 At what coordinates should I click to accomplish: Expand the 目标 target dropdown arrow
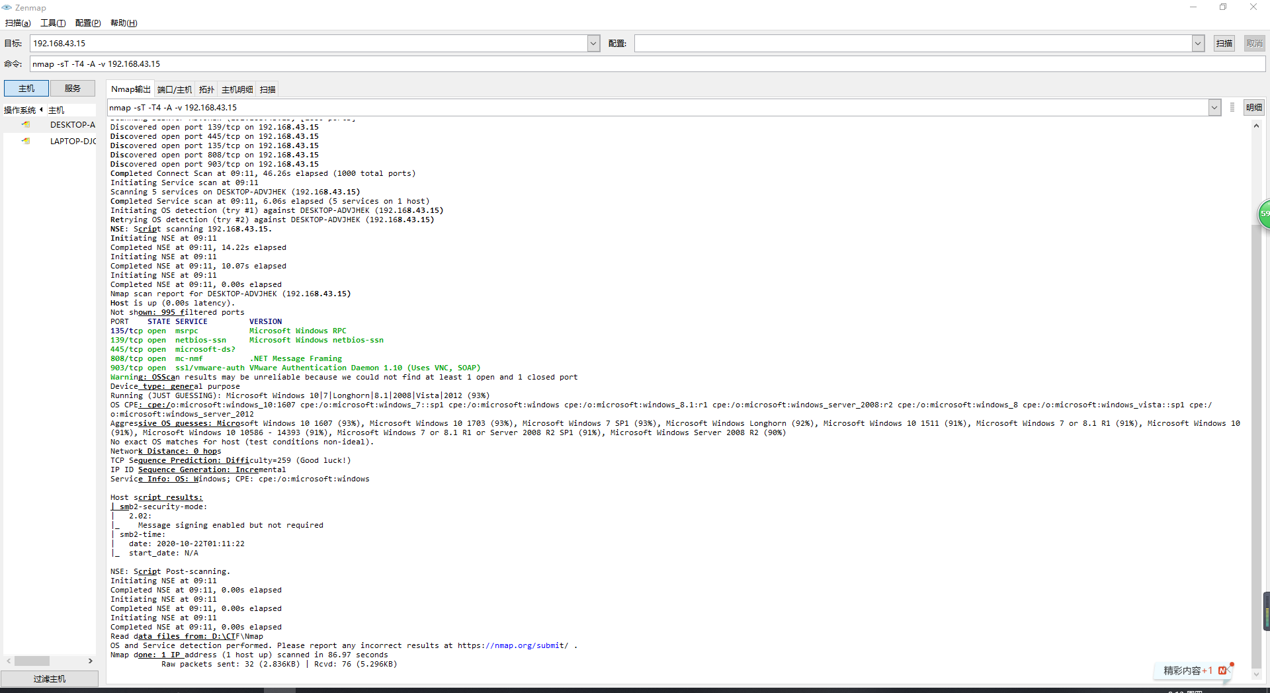click(593, 44)
